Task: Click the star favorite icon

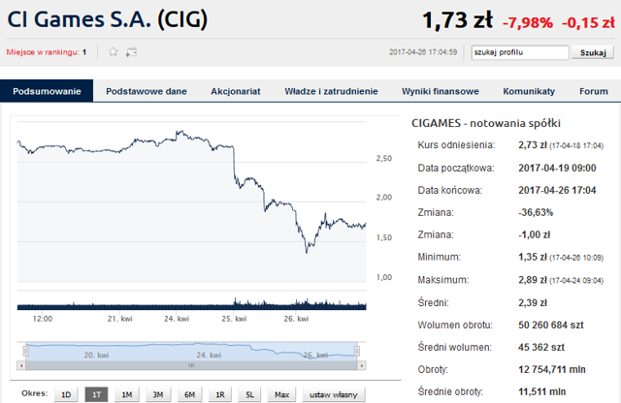Action: pos(113,51)
